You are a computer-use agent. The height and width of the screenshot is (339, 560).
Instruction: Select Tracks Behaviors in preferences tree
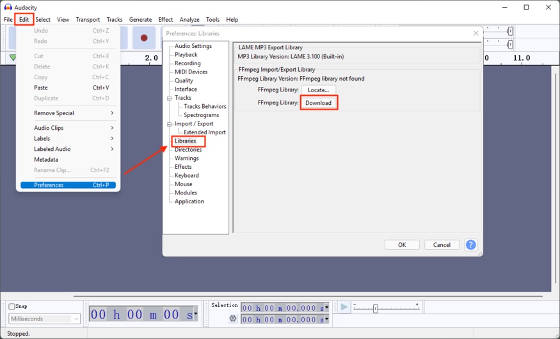click(205, 106)
